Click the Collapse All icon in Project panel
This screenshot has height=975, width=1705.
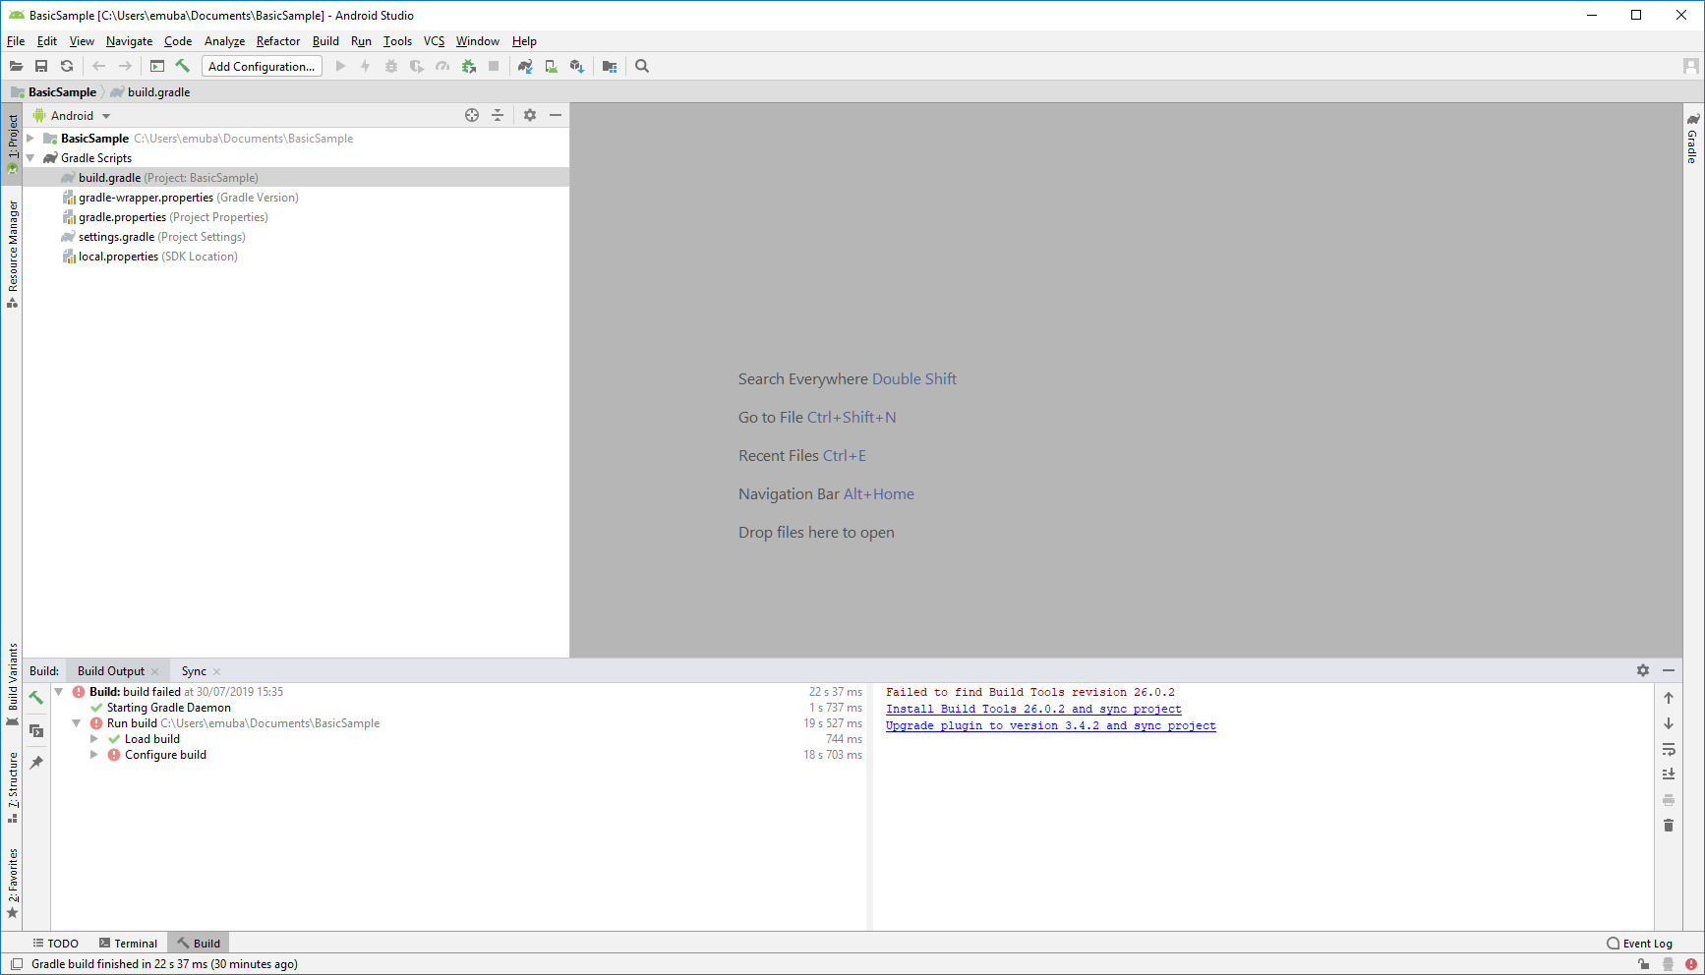[498, 115]
